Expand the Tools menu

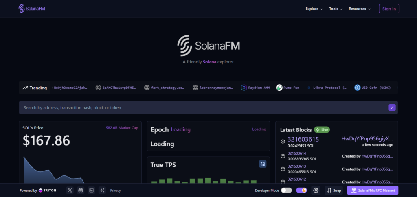[x=336, y=9]
